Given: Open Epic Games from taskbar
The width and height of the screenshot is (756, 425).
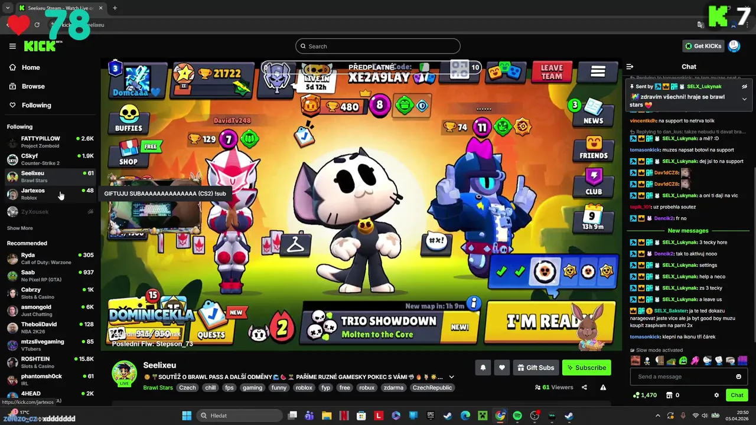Looking at the screenshot, I should click(x=431, y=416).
